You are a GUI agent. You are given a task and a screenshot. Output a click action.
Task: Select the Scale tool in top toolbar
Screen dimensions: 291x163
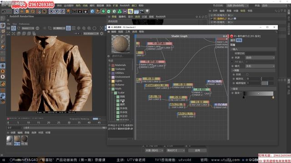[27, 11]
